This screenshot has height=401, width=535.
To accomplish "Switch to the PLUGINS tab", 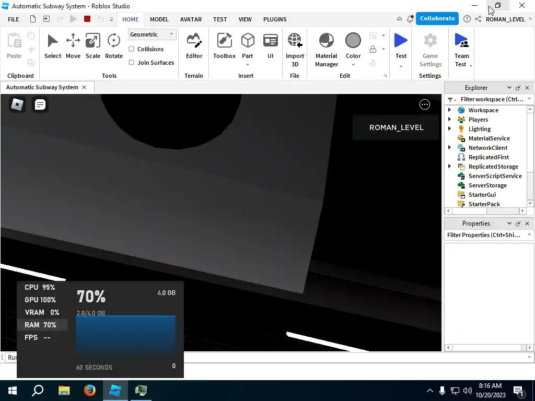I will [x=275, y=19].
